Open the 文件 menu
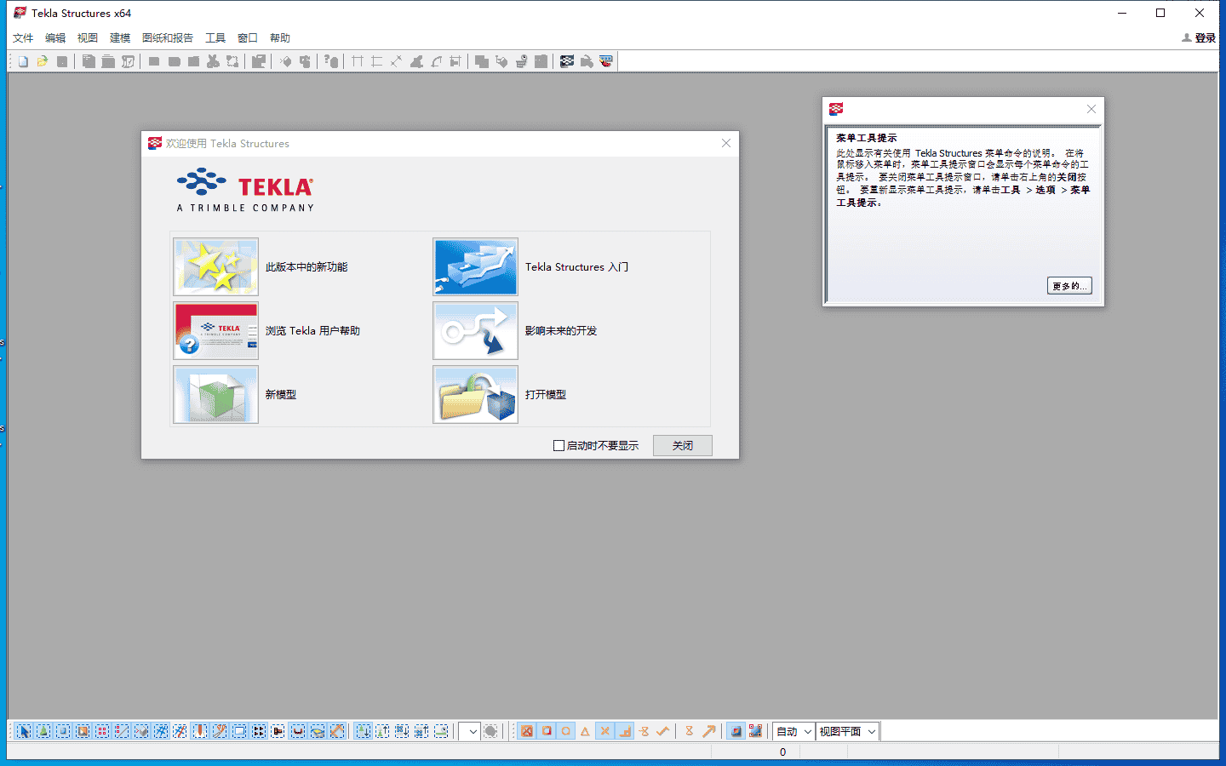Screen dimensions: 1226x766 point(23,37)
